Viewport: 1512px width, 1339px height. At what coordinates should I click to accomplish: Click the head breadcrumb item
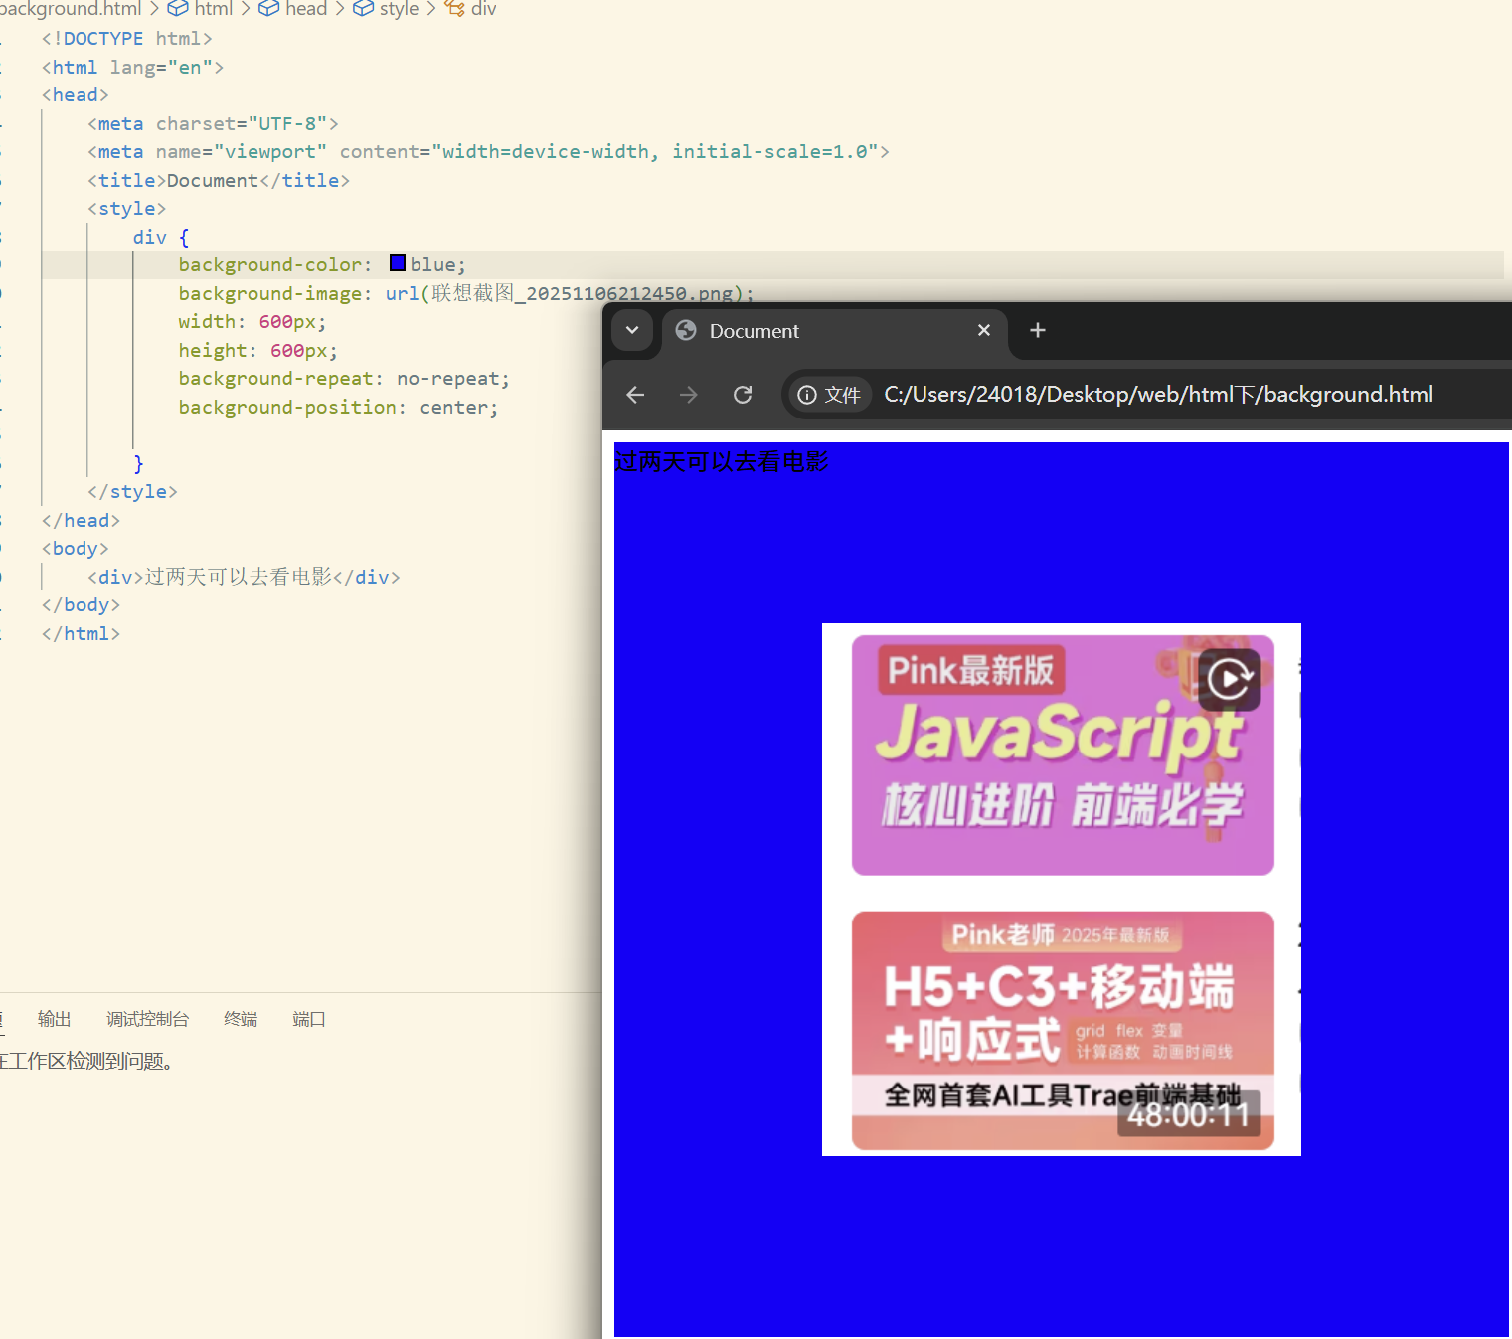click(x=294, y=9)
